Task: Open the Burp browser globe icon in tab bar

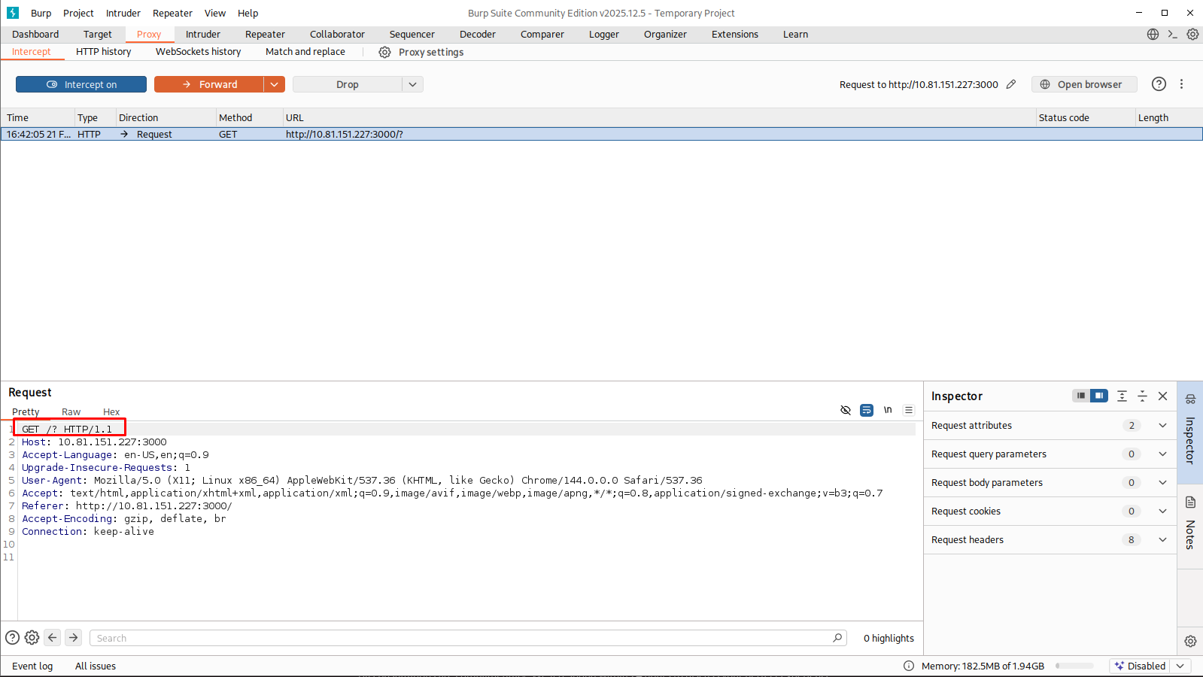Action: pyautogui.click(x=1153, y=34)
